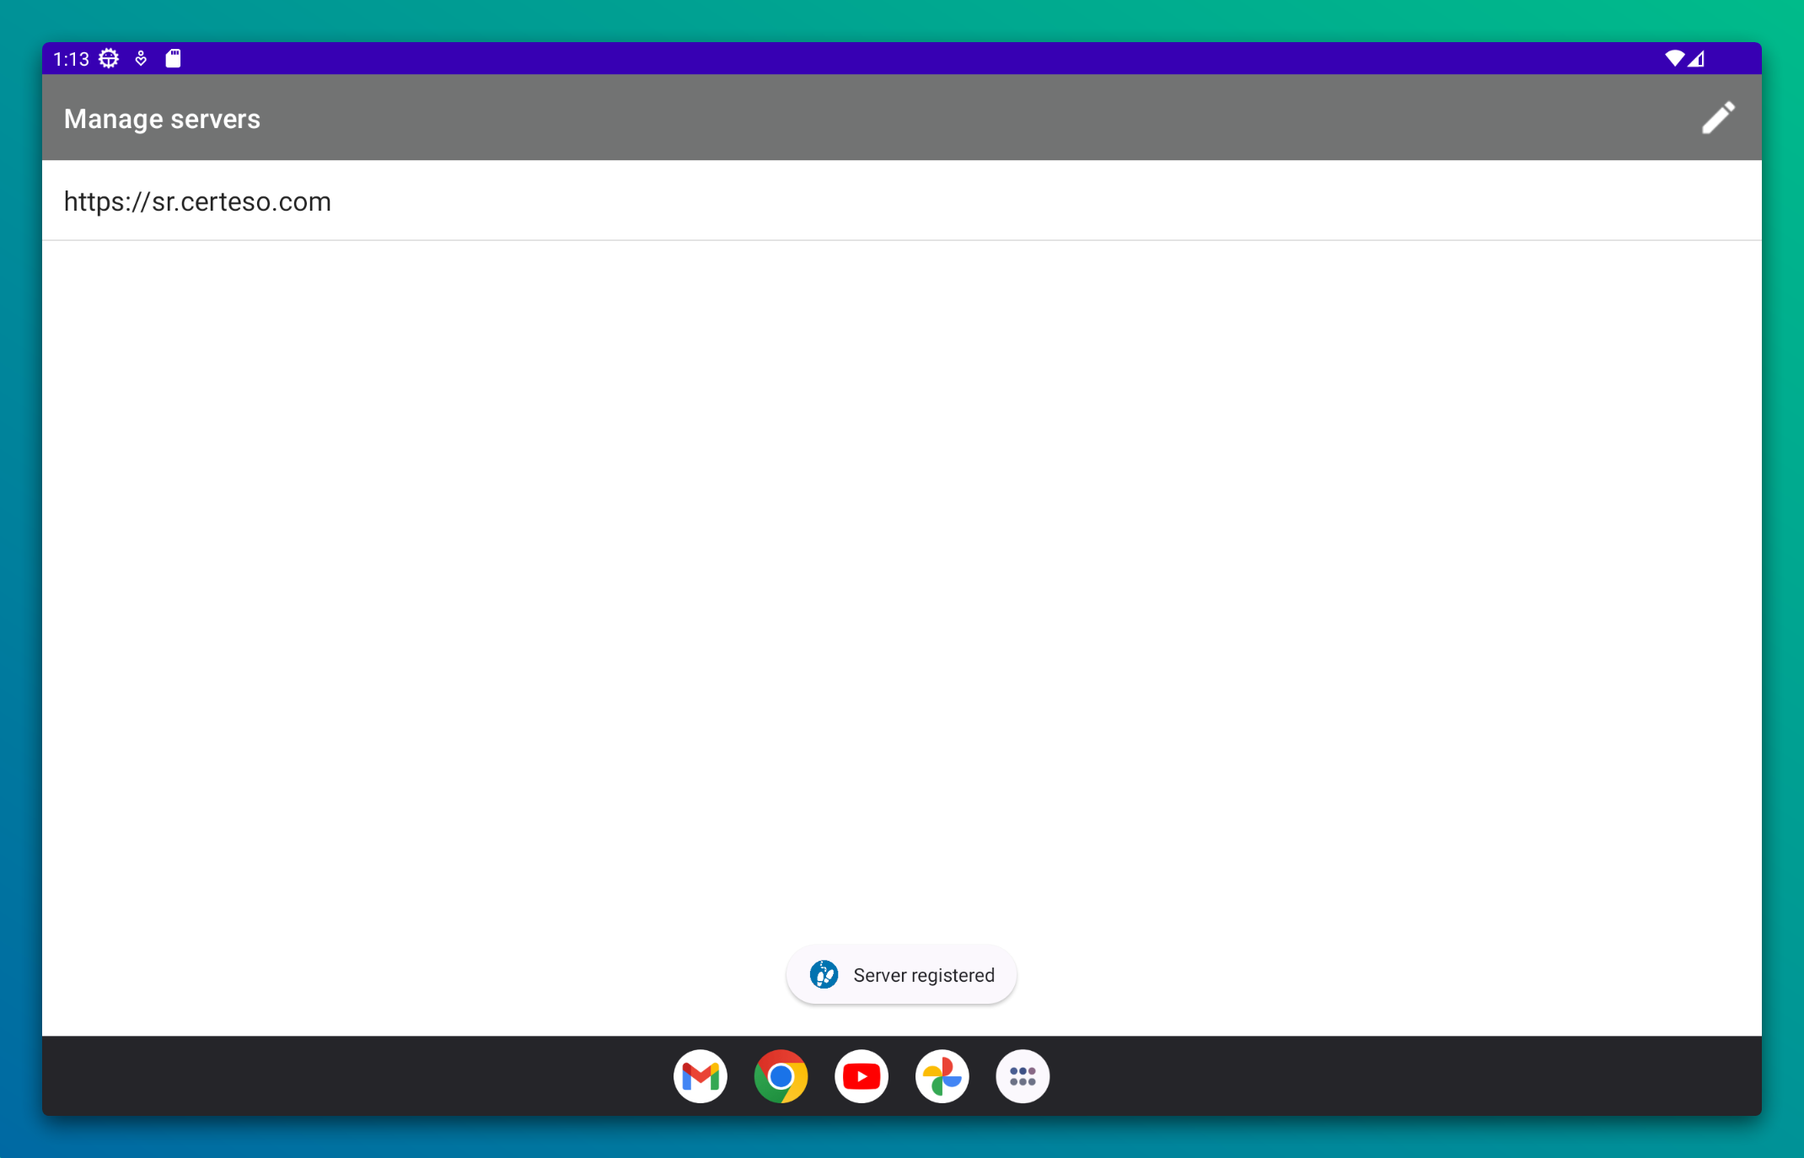
Task: Open the all apps drawer
Action: [x=1022, y=1076]
